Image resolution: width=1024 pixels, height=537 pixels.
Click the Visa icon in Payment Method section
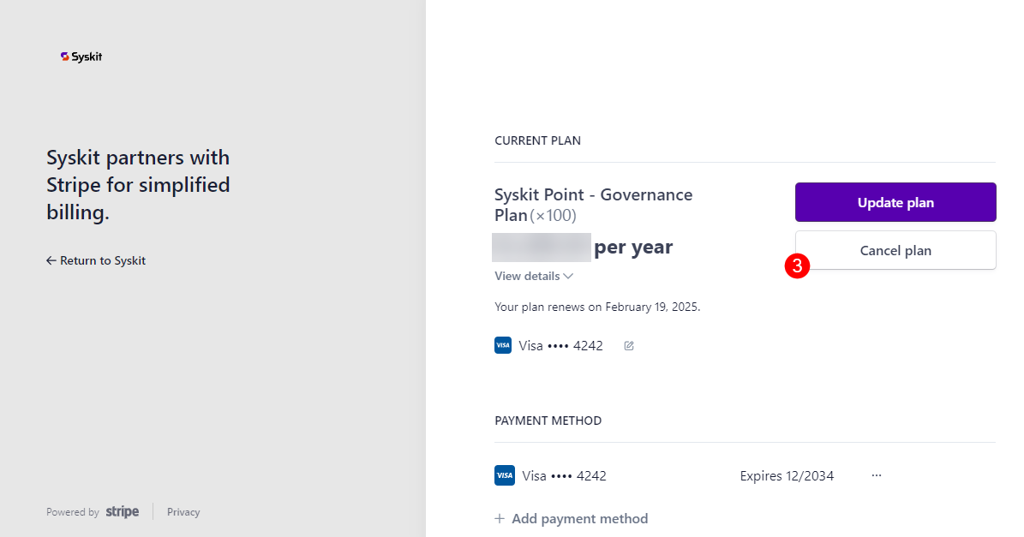pyautogui.click(x=505, y=474)
